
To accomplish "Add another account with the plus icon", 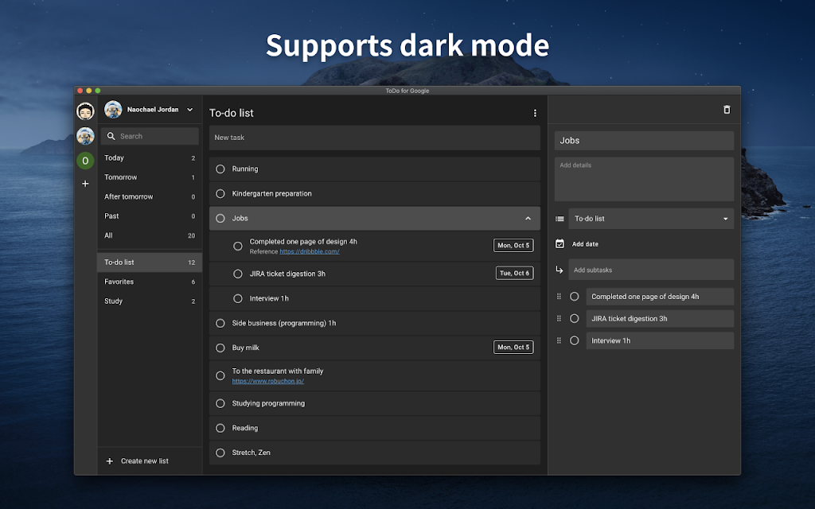I will pyautogui.click(x=85, y=184).
